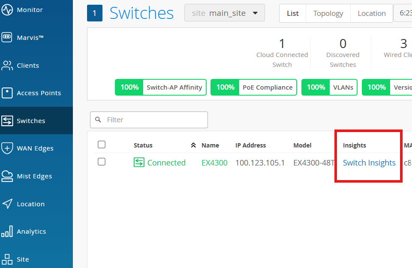412x268 pixels.
Task: Select the List view tab
Action: tap(293, 13)
